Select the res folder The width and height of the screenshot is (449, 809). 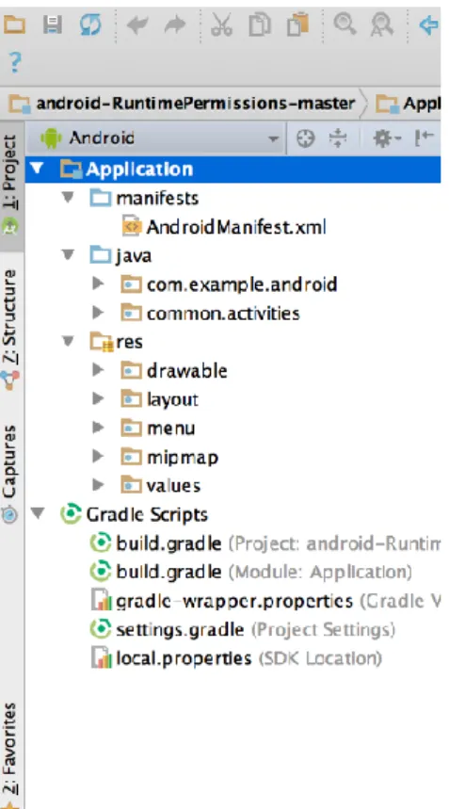(117, 342)
